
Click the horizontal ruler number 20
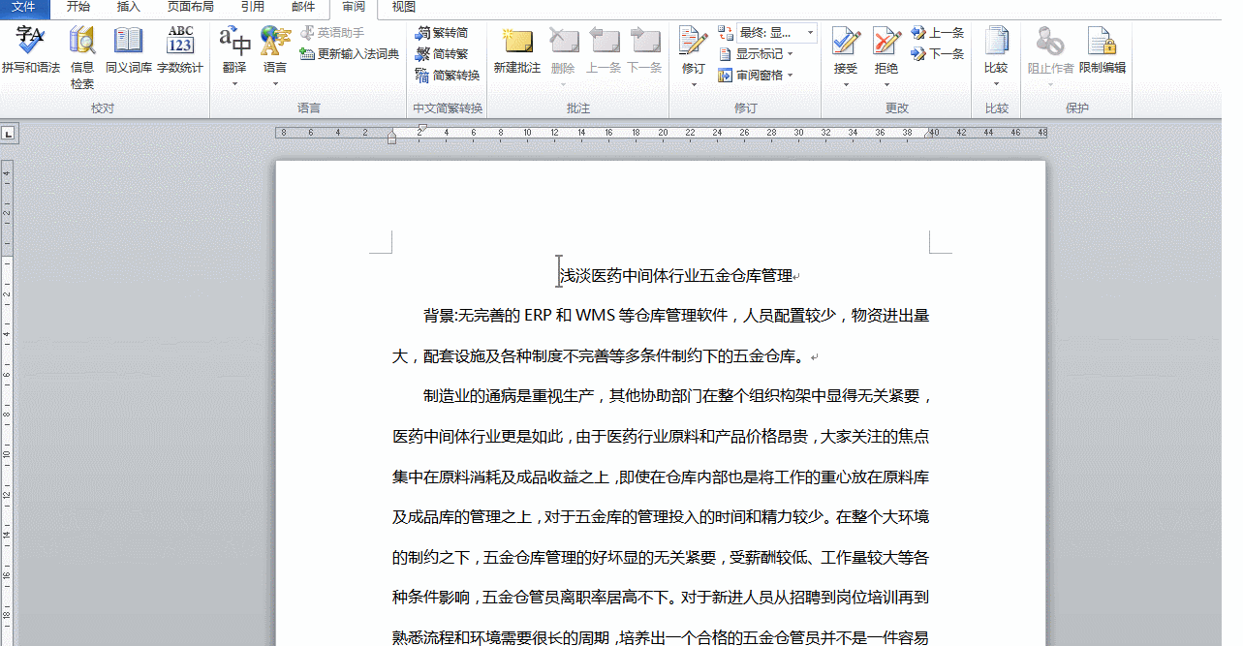(663, 133)
